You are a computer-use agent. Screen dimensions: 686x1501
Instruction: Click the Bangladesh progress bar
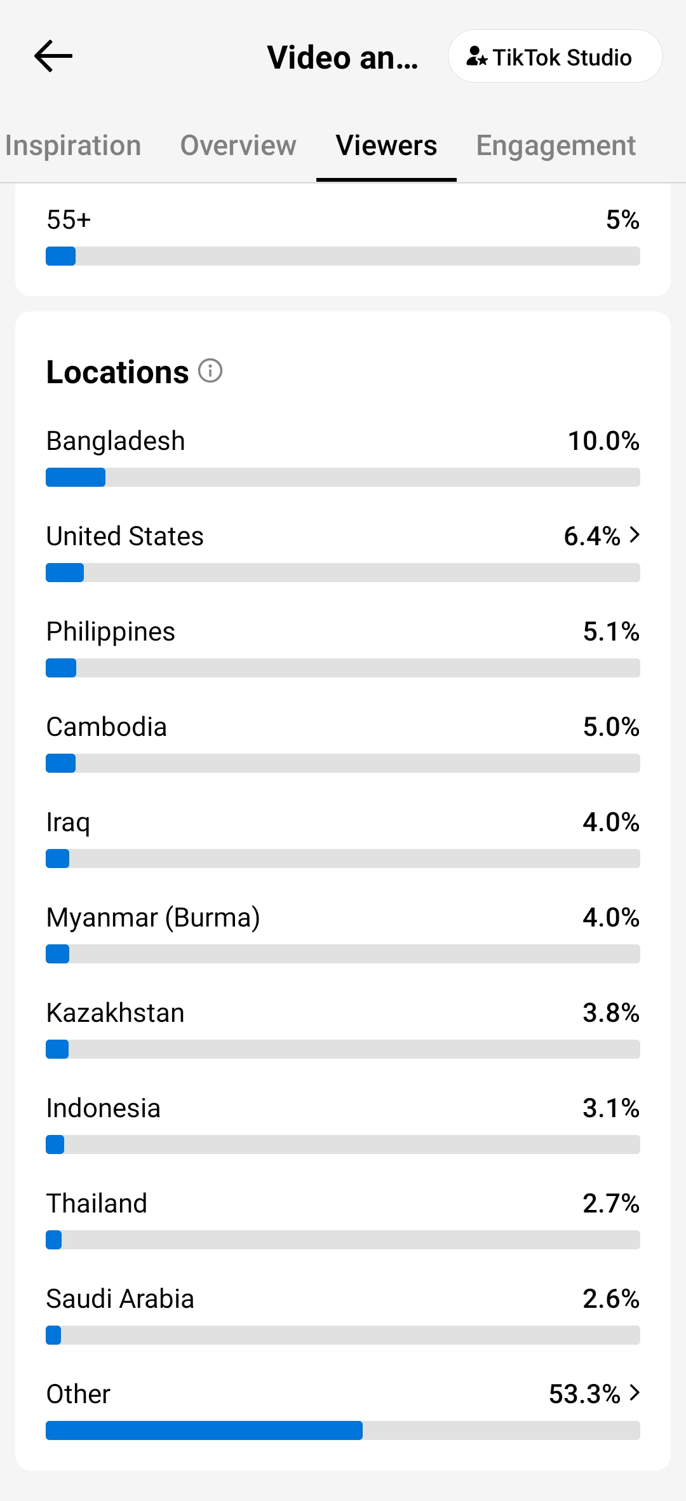tap(343, 477)
